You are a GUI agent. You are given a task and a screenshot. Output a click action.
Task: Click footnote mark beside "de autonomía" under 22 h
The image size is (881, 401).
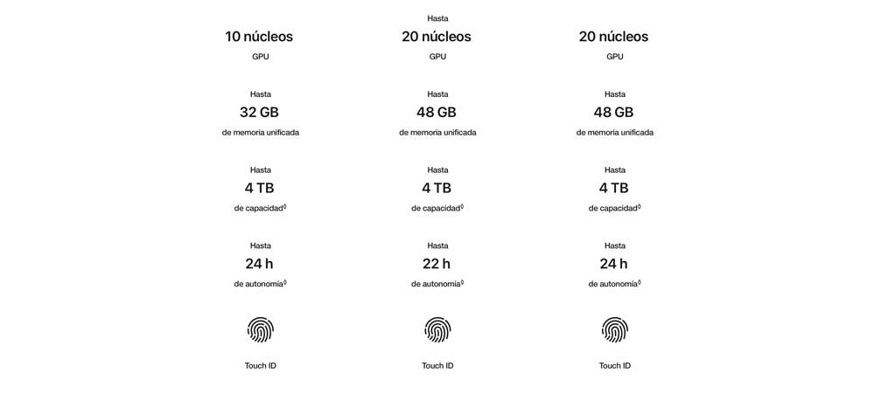[462, 282]
